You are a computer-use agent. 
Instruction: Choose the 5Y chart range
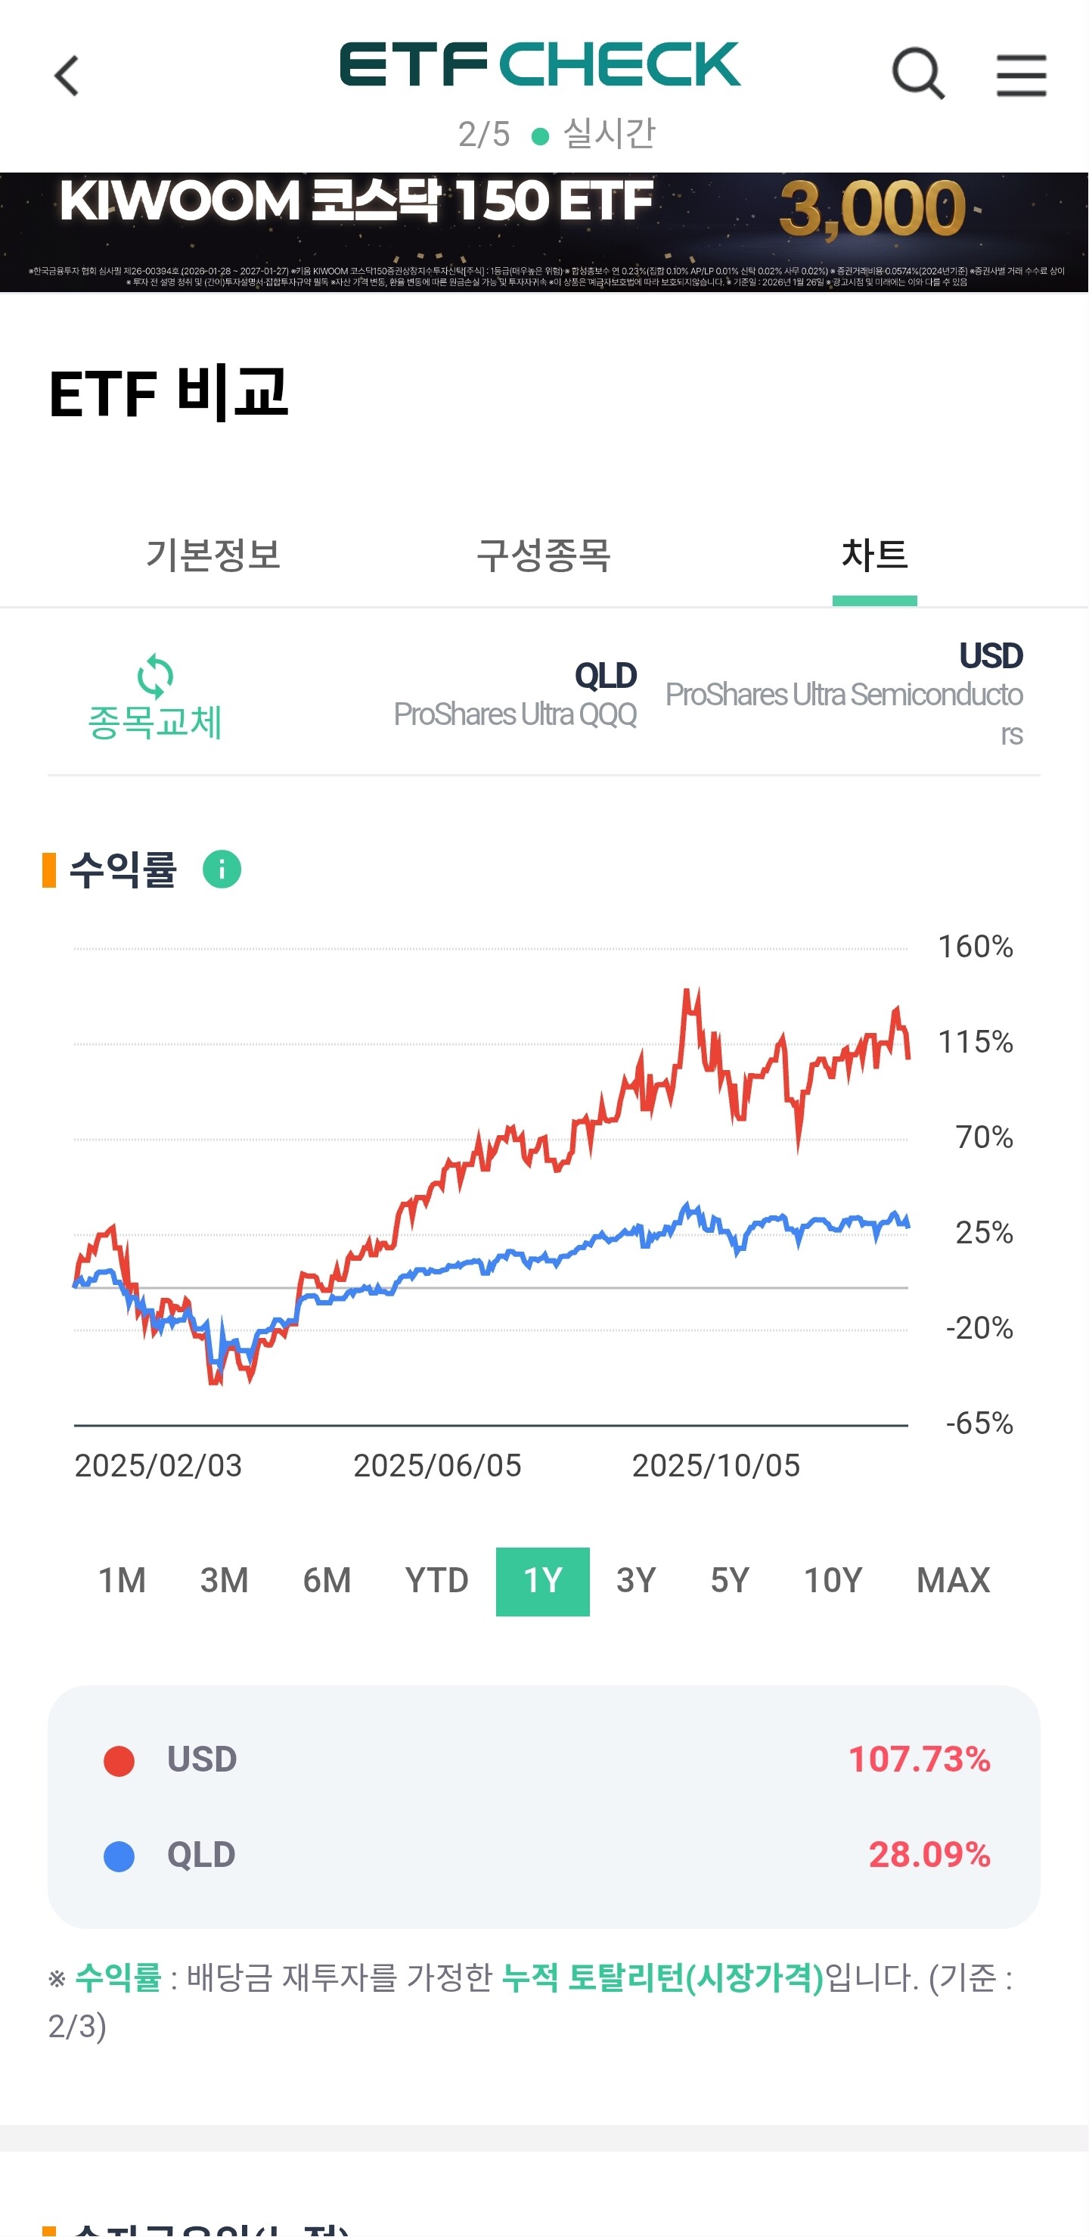(729, 1580)
